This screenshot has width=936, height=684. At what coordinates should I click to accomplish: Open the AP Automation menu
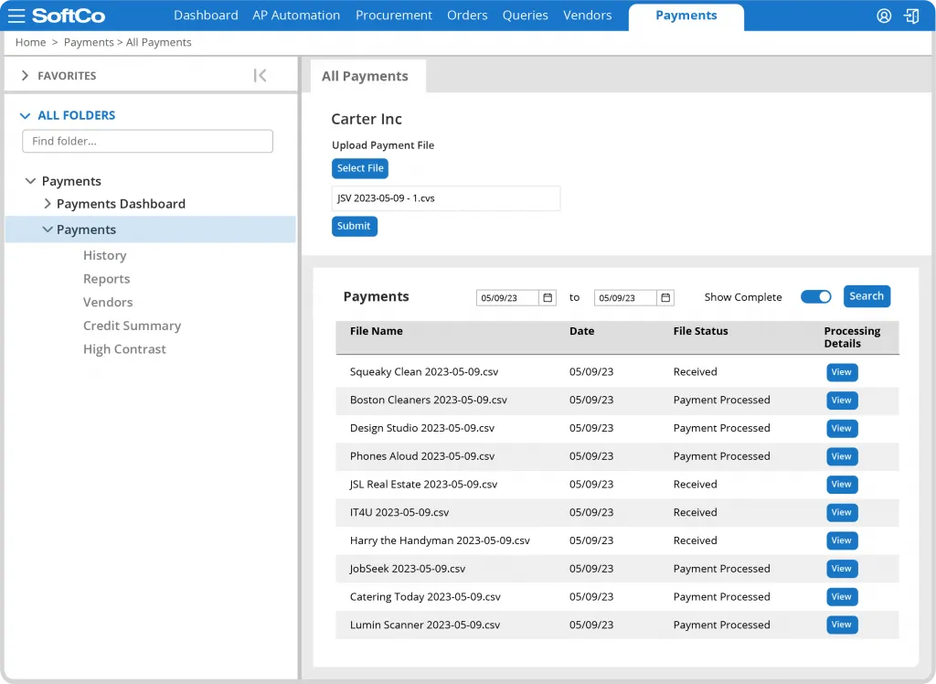point(296,16)
